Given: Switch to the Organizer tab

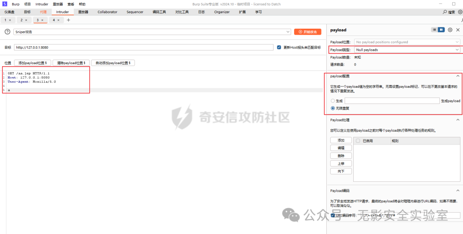Looking at the screenshot, I should pos(222,12).
